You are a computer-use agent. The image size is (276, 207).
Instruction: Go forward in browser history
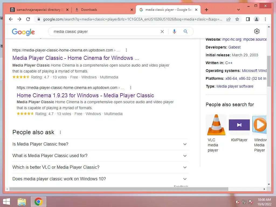pos(19,19)
